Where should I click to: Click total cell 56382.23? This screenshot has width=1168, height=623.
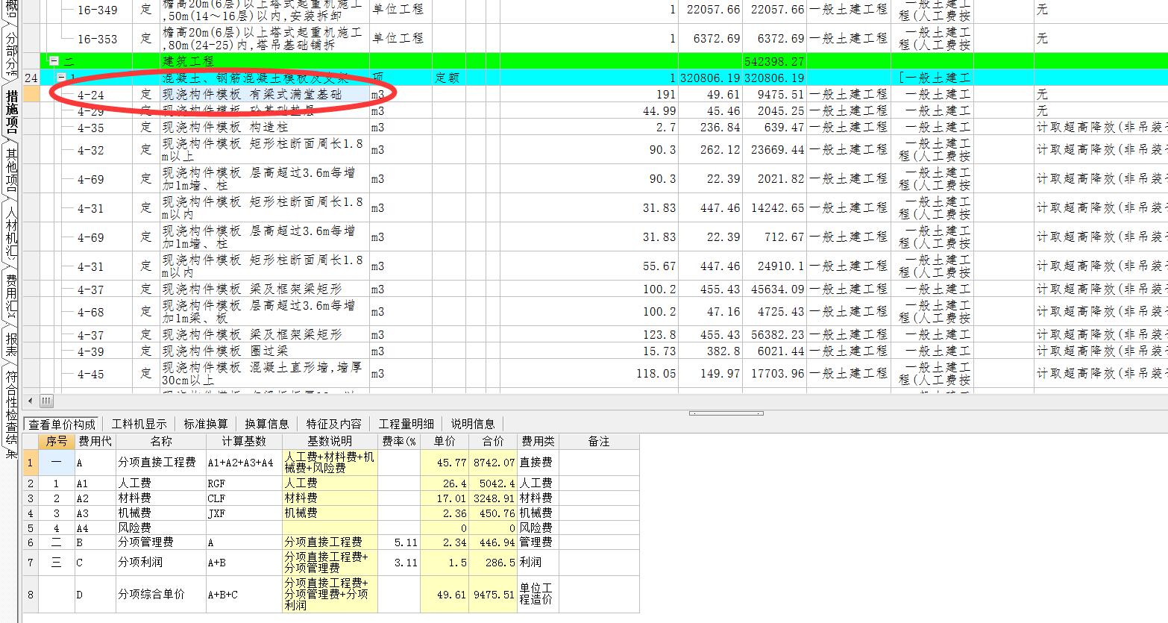(x=775, y=335)
